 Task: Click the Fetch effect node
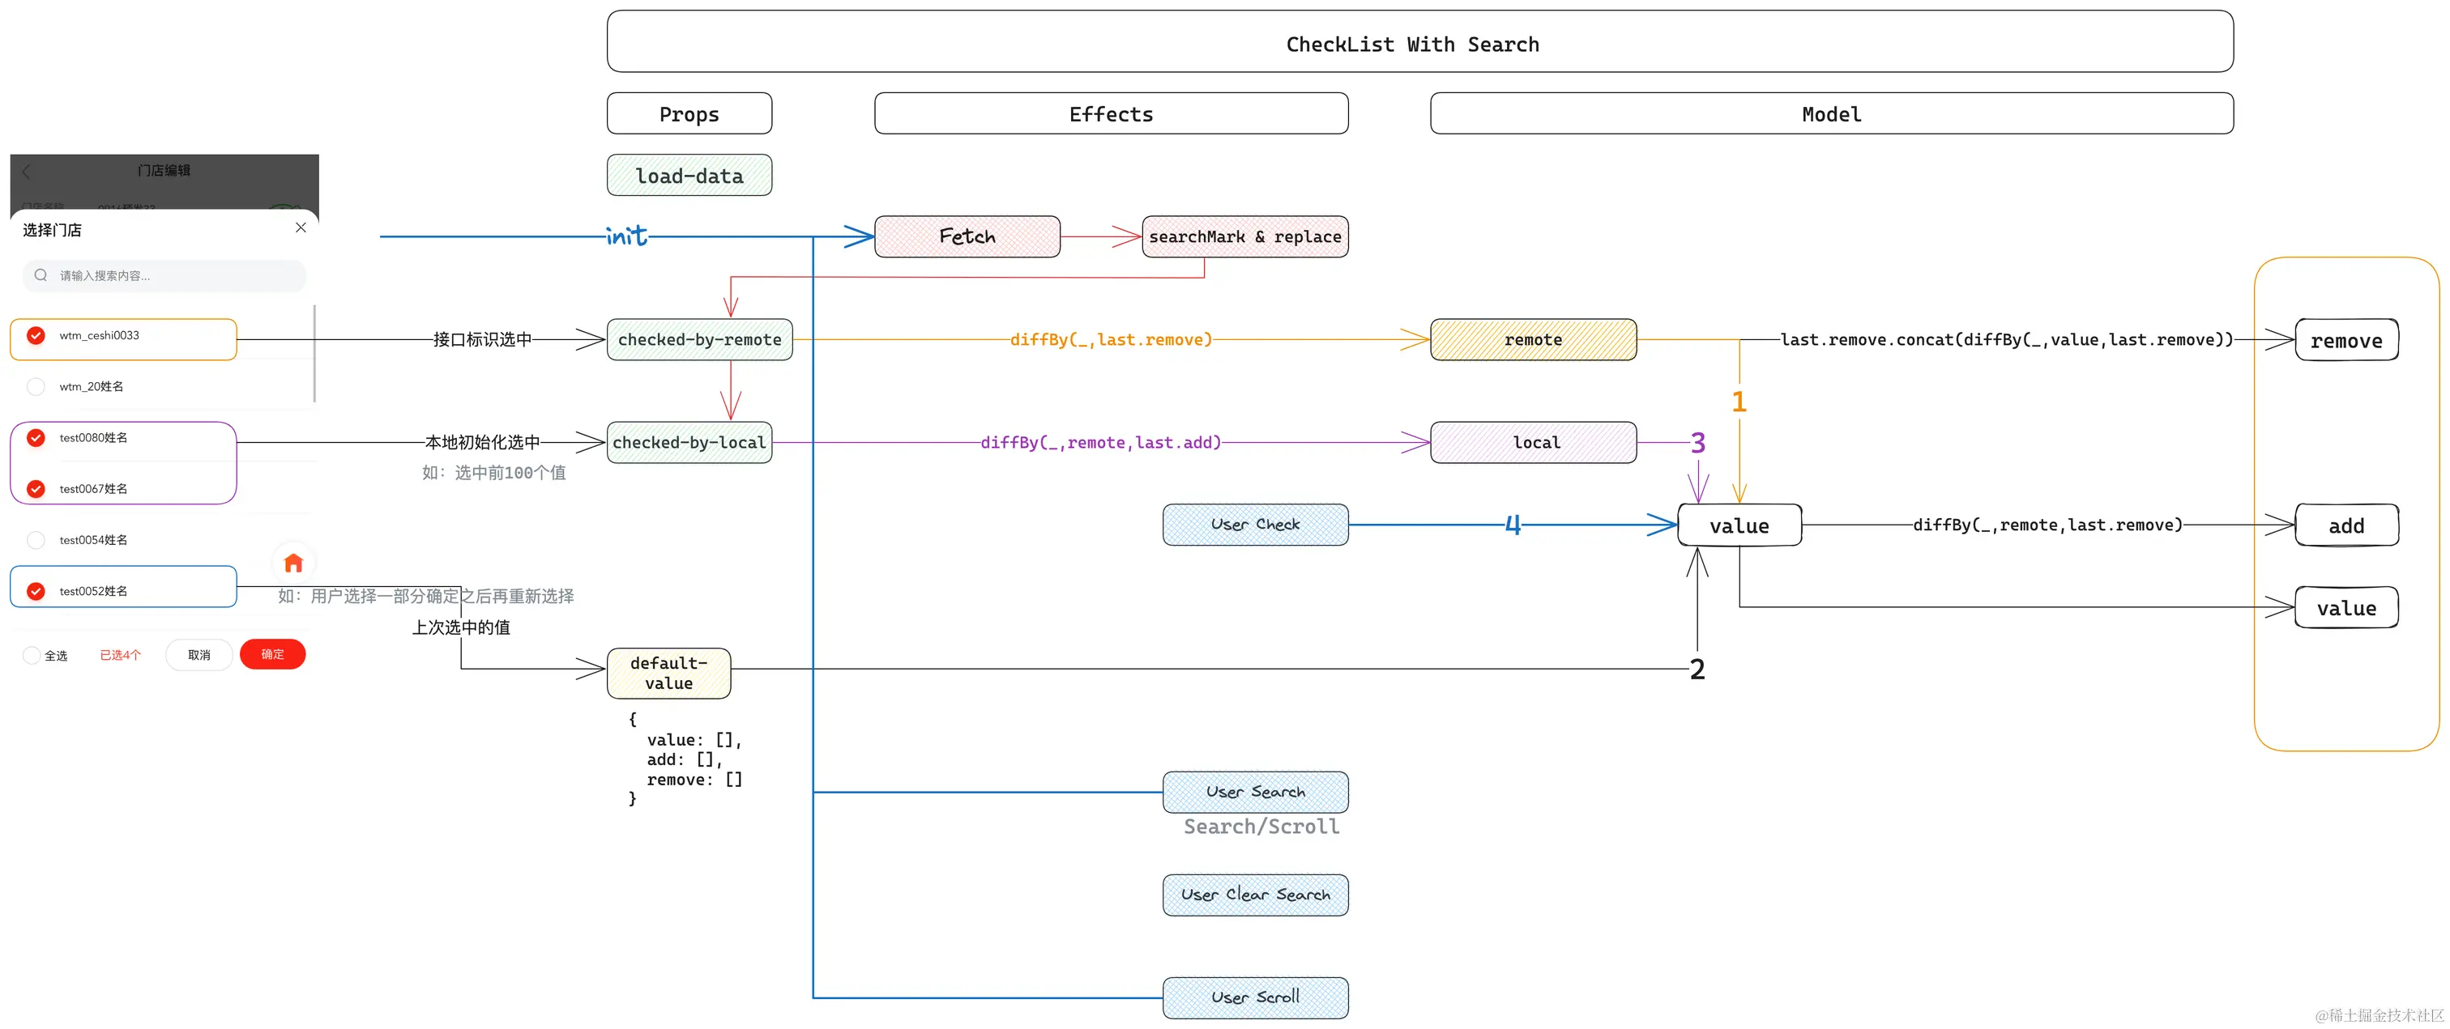click(x=967, y=236)
